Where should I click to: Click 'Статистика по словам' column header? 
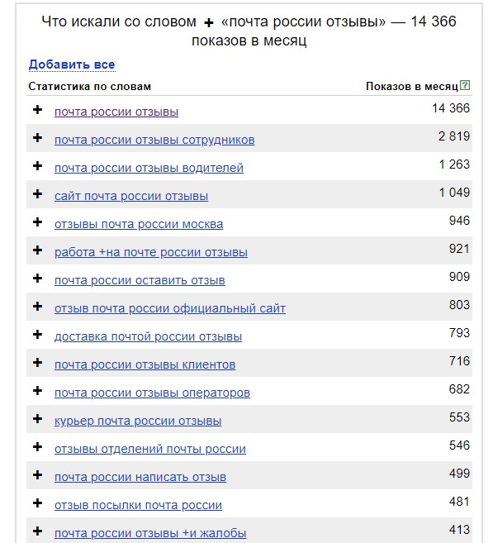pyautogui.click(x=90, y=86)
